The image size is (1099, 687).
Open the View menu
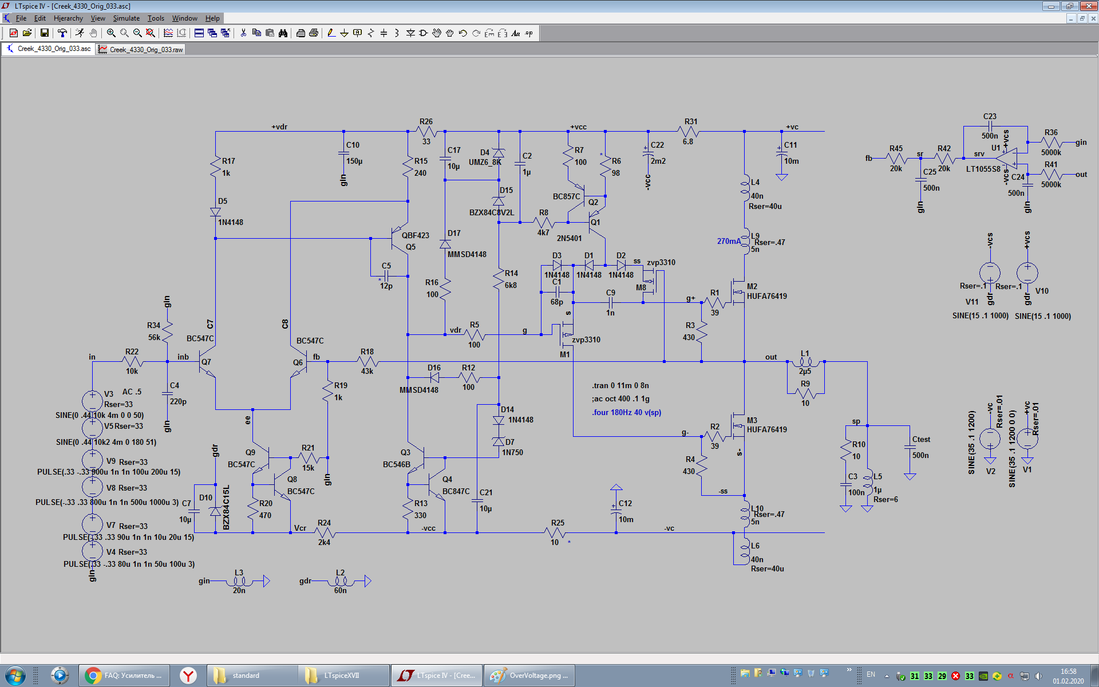(x=98, y=18)
